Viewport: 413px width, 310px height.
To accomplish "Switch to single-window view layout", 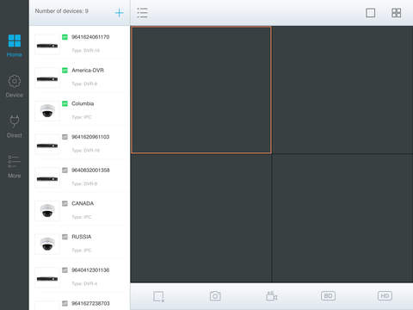I will click(370, 13).
